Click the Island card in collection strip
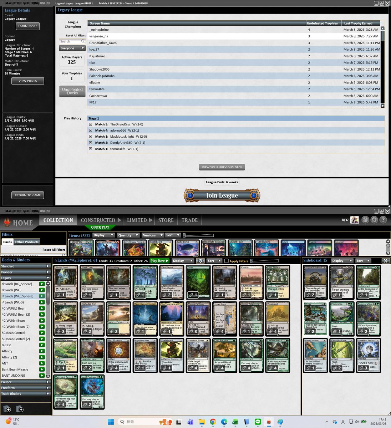The width and height of the screenshot is (391, 428). (x=293, y=248)
